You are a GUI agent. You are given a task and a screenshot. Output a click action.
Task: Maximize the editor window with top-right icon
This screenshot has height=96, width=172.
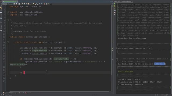[112, 2]
